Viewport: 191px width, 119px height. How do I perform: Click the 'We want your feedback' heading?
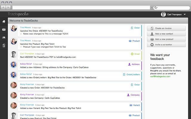(160, 57)
